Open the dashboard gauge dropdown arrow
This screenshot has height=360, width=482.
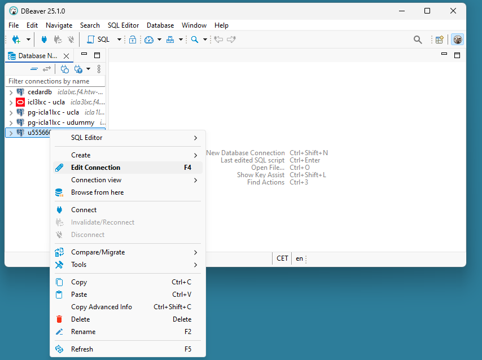(x=159, y=39)
